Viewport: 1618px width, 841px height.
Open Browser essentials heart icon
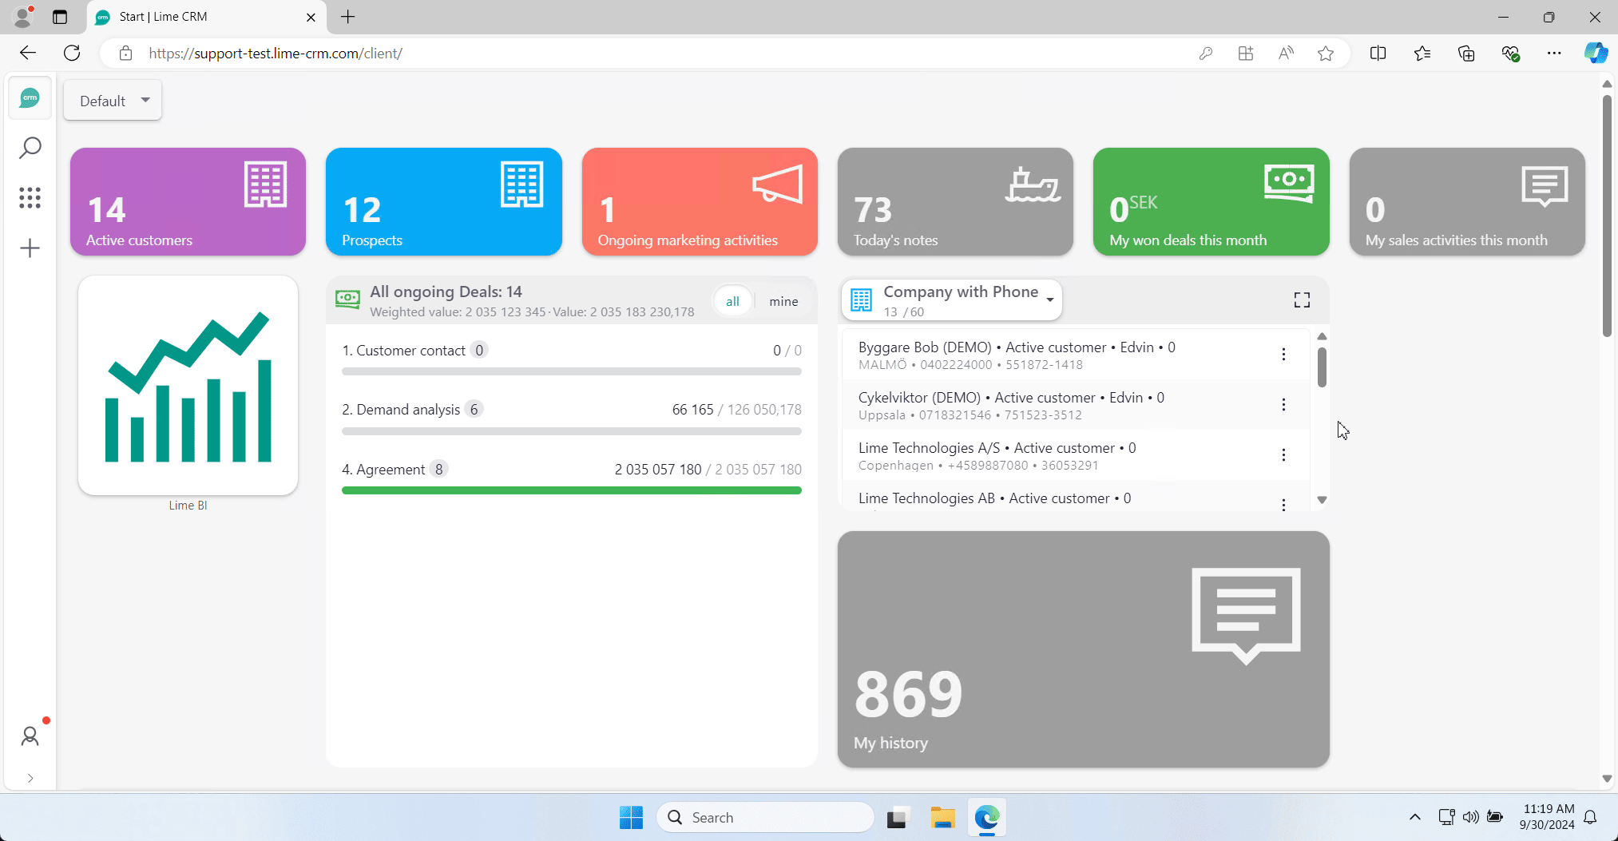1510,54
